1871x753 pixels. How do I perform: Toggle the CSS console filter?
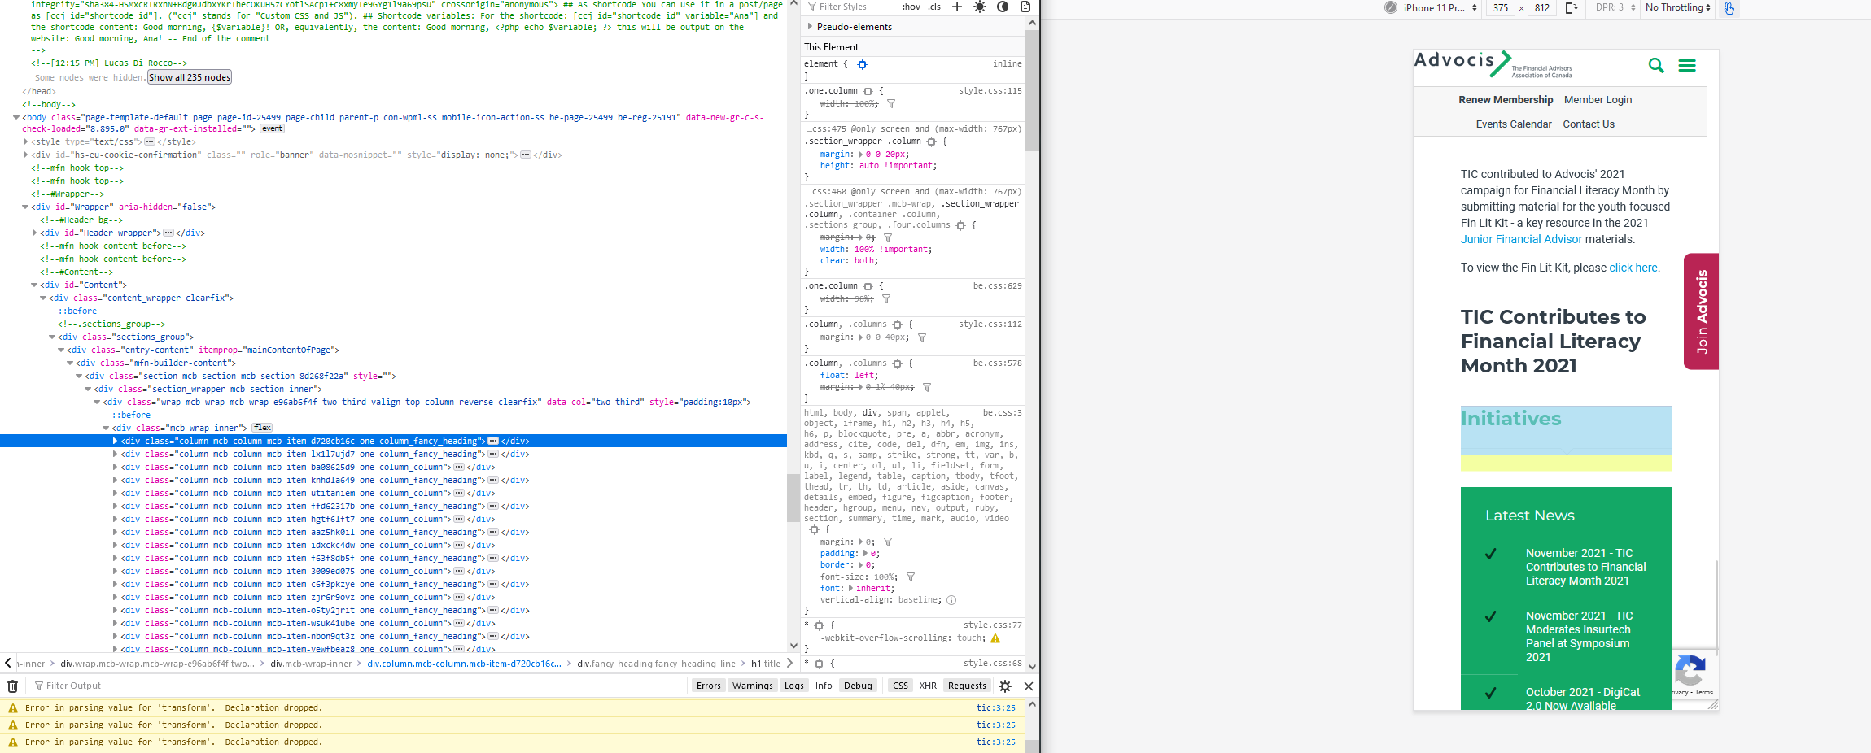pyautogui.click(x=900, y=686)
